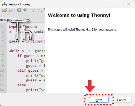Click the setup installer icon in title bar
The image size is (135, 106).
point(5,4)
